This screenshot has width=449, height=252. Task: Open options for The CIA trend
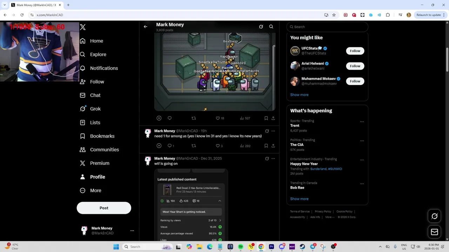pos(362,141)
